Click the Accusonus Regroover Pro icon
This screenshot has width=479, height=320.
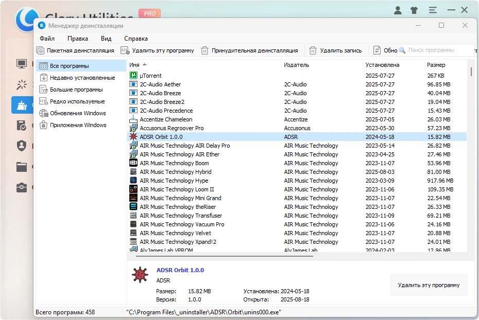click(133, 128)
